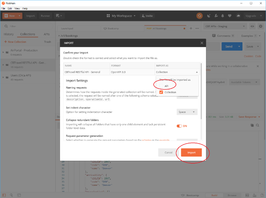Open find and replace icon in status bar
The image size is (266, 198).
(11, 195)
